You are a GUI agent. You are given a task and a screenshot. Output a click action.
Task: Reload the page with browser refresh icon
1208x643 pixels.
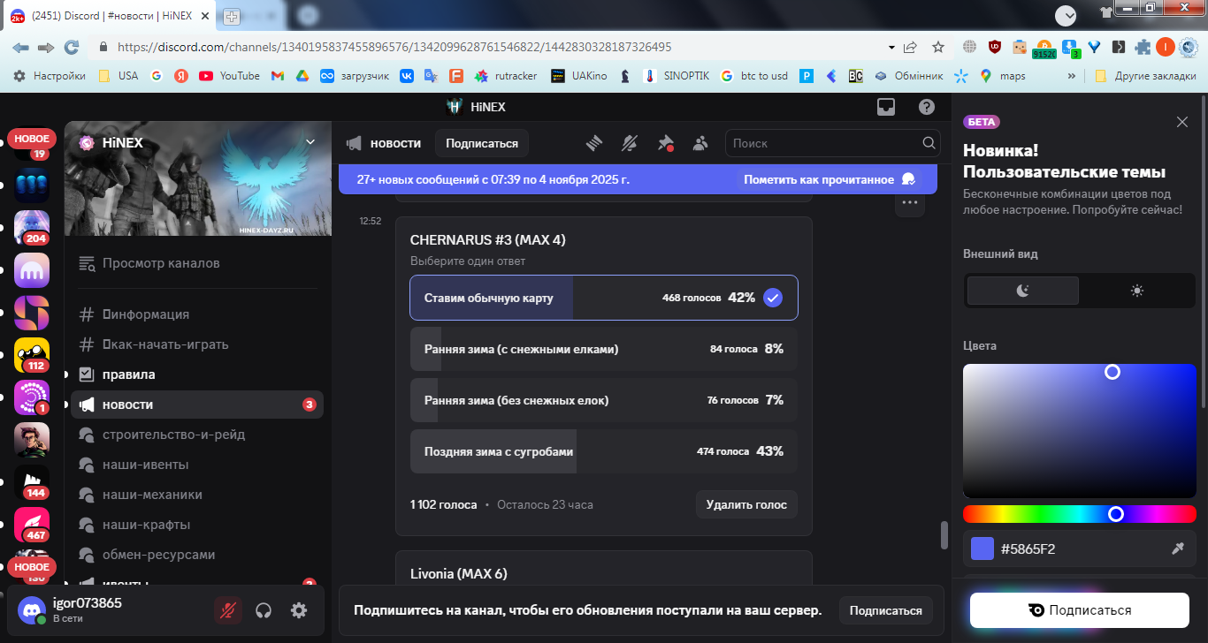(72, 47)
